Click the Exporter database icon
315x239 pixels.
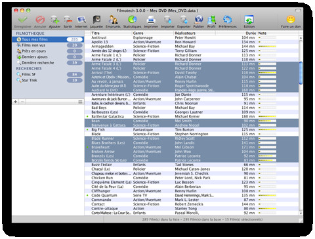184,20
